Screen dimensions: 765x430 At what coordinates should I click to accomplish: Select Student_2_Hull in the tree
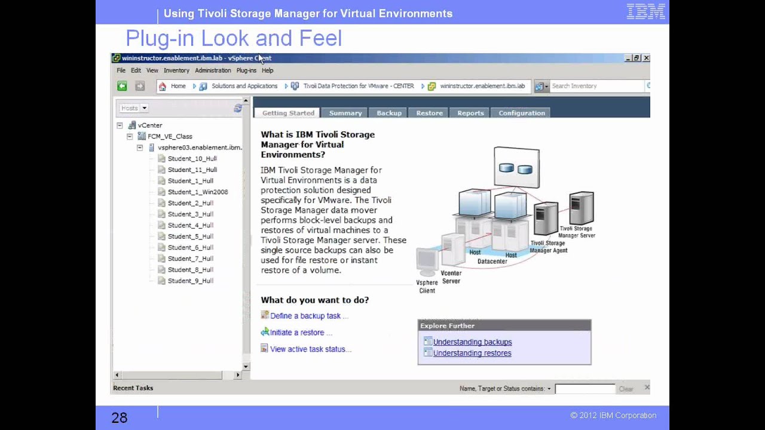pos(191,203)
